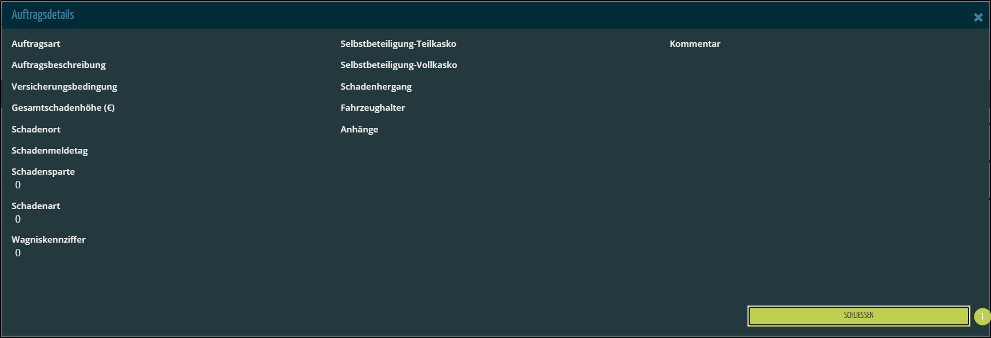Viewport: 991px width, 338px height.
Task: Click the Selbstbeteiligung-Teilkasko label
Action: tap(398, 44)
